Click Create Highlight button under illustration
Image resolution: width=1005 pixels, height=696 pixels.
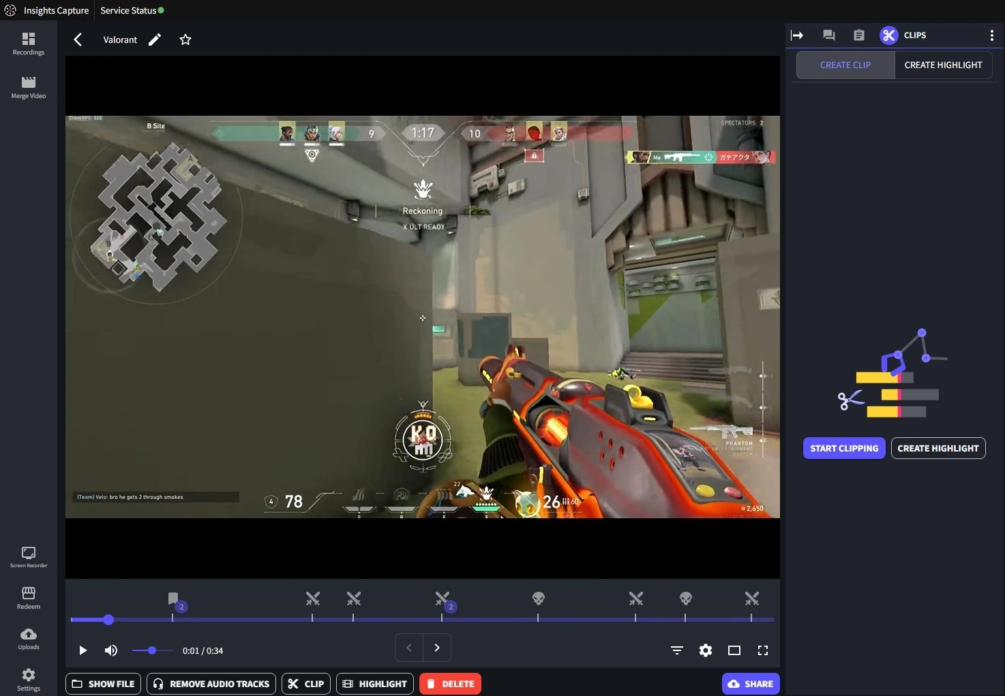pos(938,448)
